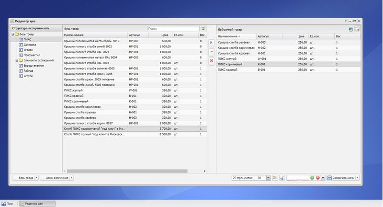This screenshot has width=383, height=207.
Task: Select ПИКС красный in selected goods
Action: [289, 69]
